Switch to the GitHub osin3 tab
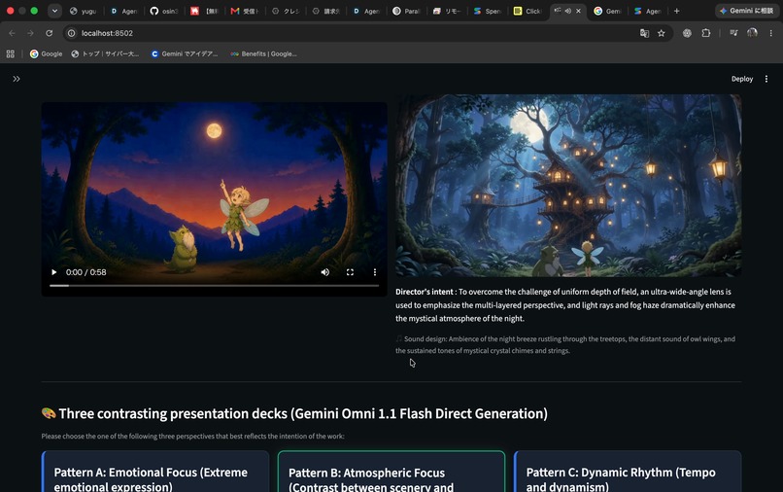The height and width of the screenshot is (492, 783). point(164,11)
